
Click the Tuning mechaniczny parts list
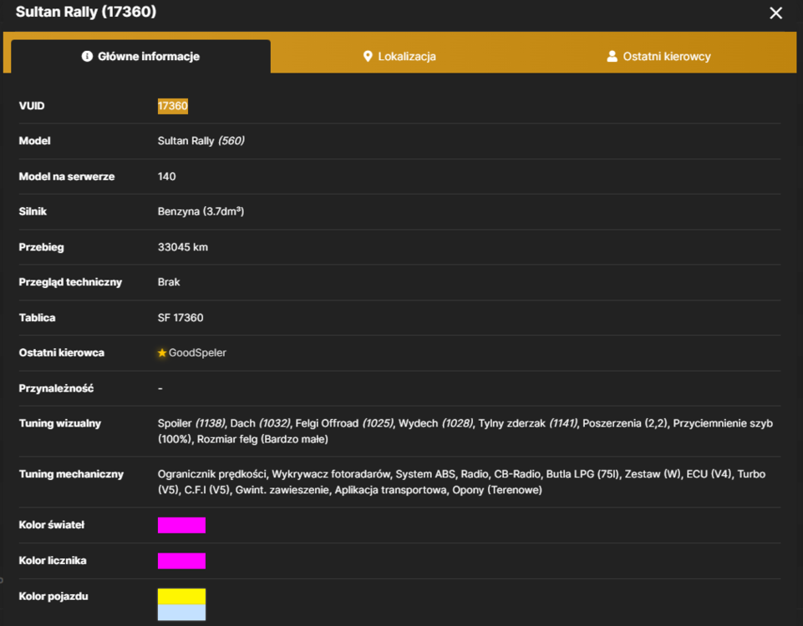click(x=461, y=482)
